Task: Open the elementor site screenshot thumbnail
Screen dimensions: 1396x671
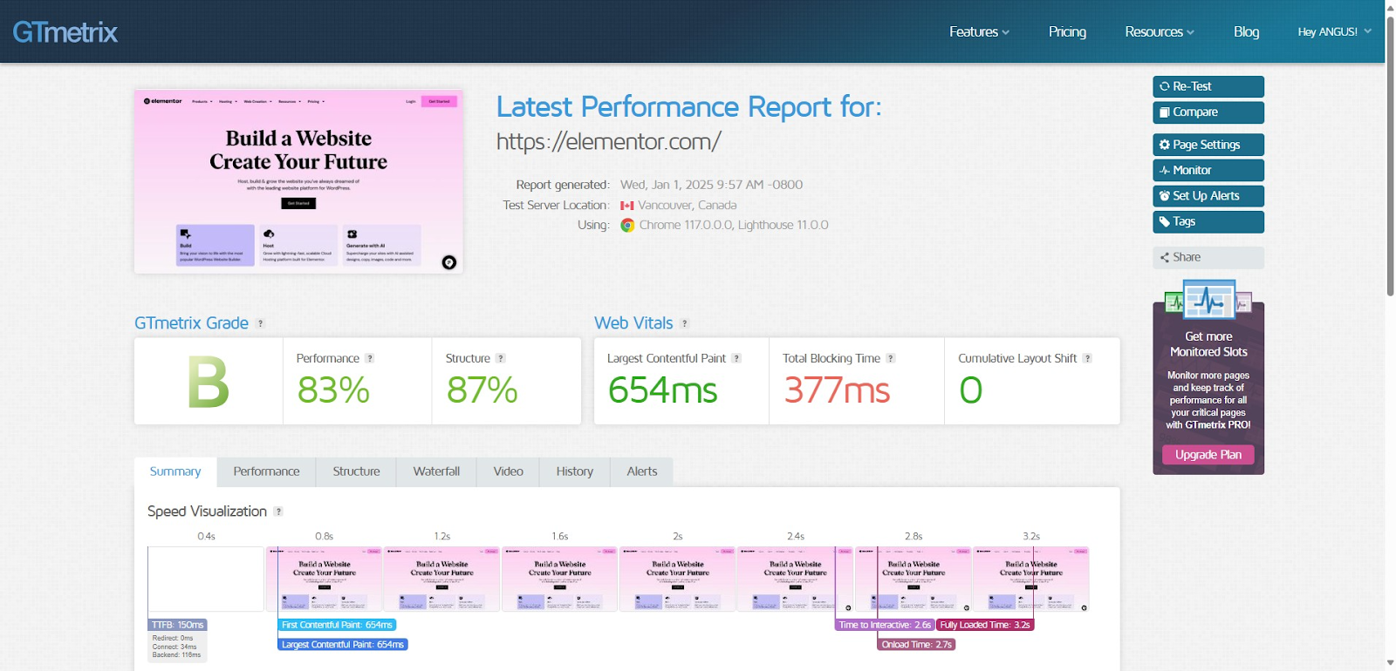Action: click(298, 181)
